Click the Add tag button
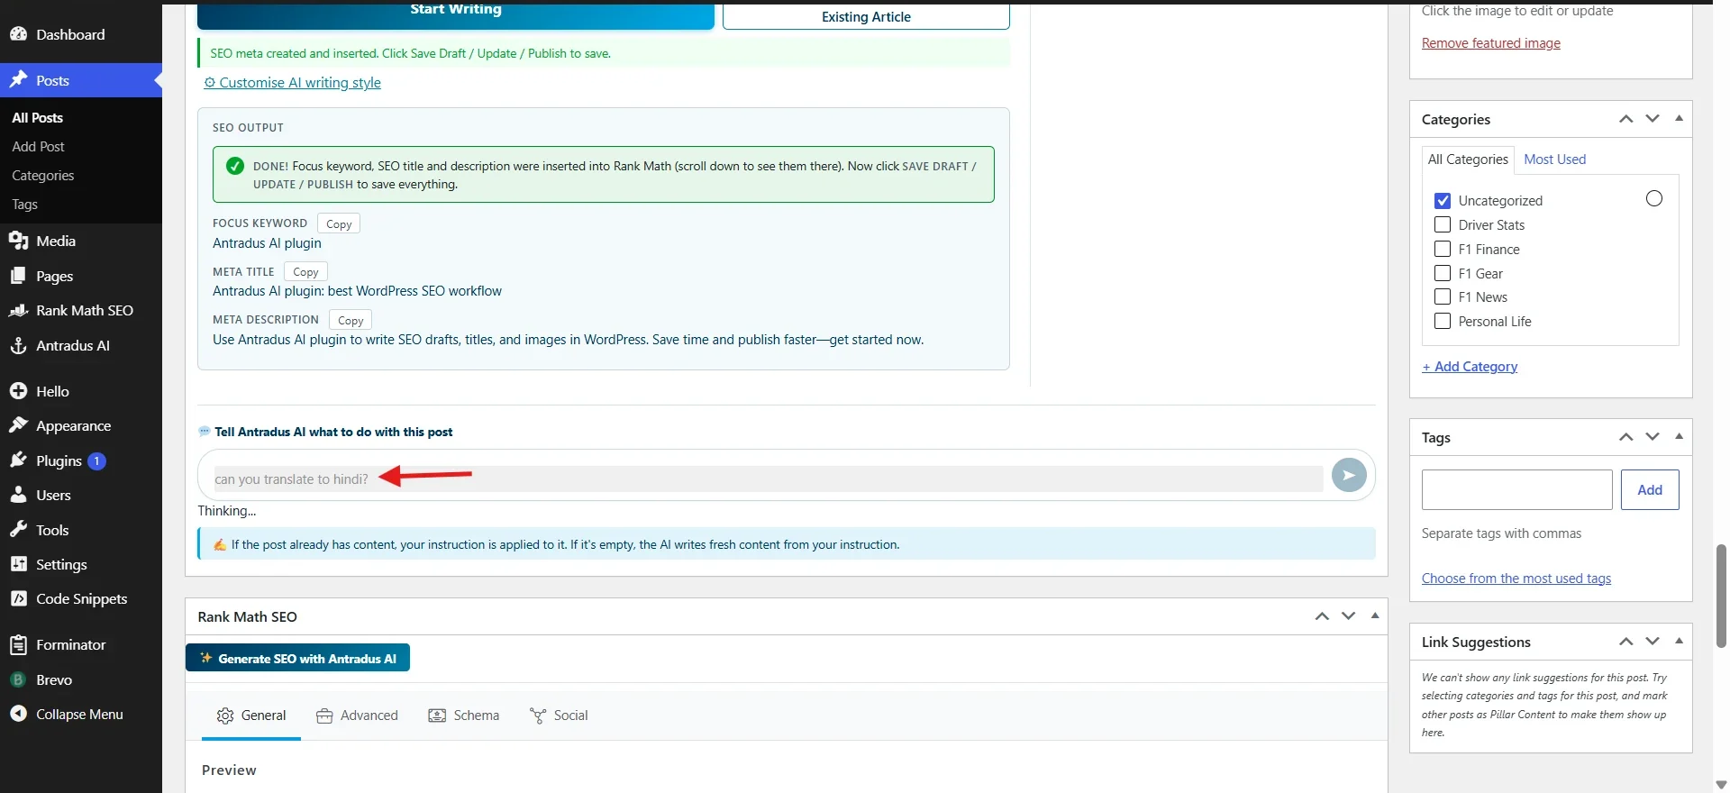 1650,489
